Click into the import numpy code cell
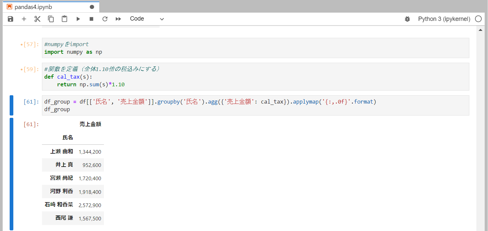The image size is (488, 231). click(x=255, y=48)
